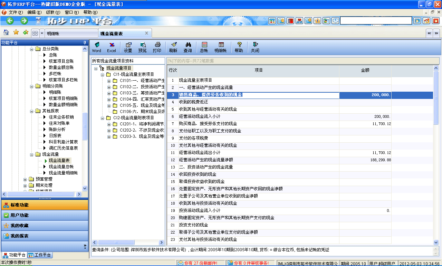Image resolution: width=442 pixels, height=266 pixels.
Task: Open 帮助 help from the toolbar
Action: [239, 47]
